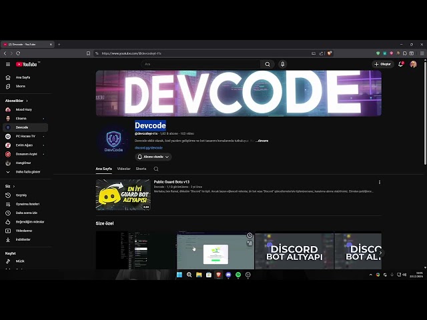Switch to the Videolar tab

pyautogui.click(x=123, y=169)
